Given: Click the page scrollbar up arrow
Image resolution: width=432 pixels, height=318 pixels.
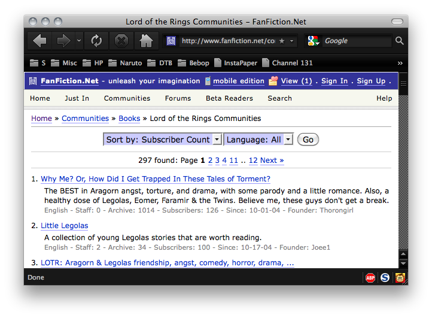Looking at the screenshot, I should click(403, 254).
